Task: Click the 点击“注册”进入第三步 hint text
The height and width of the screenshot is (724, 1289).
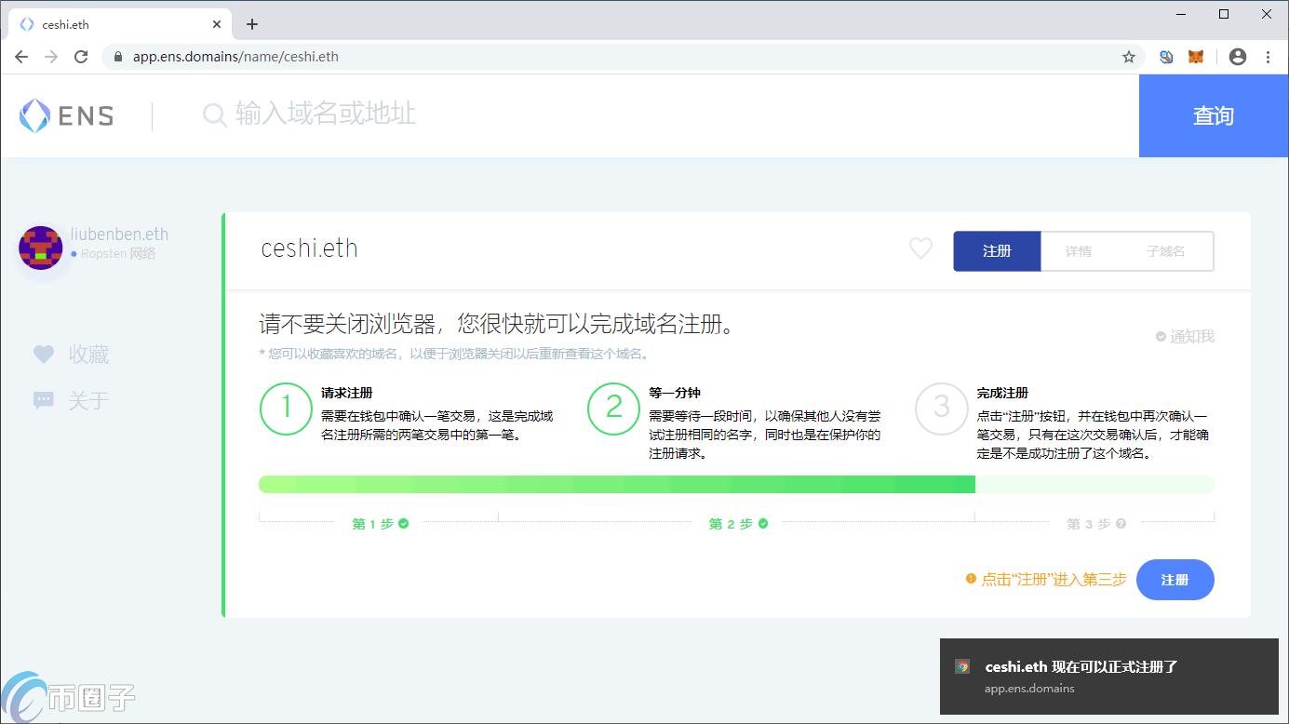Action: pos(1054,579)
